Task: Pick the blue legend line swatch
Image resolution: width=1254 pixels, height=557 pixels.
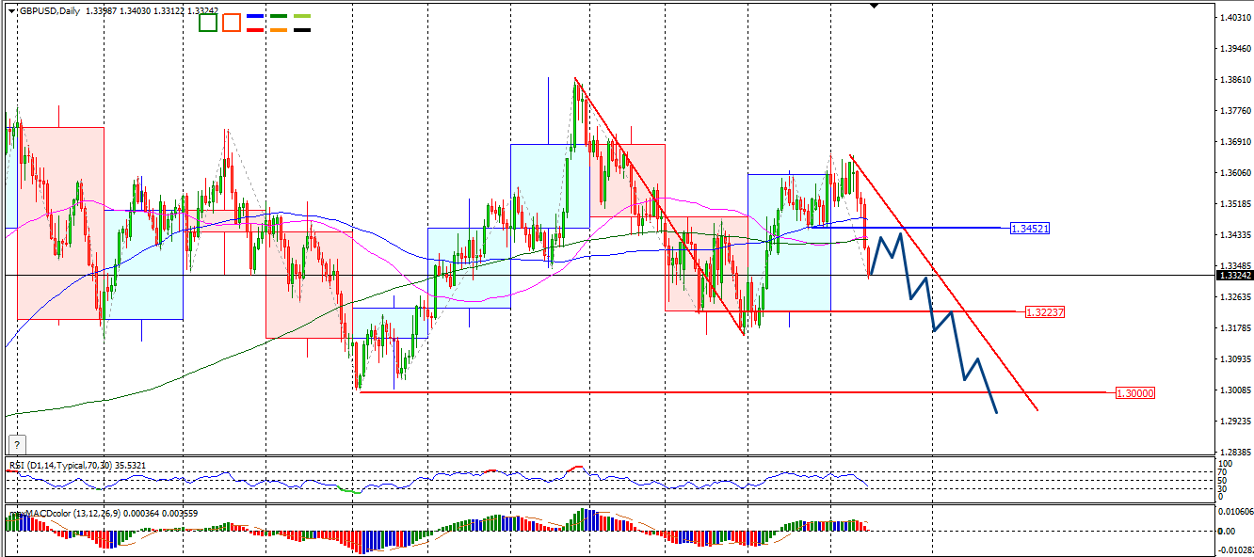Action: click(254, 17)
